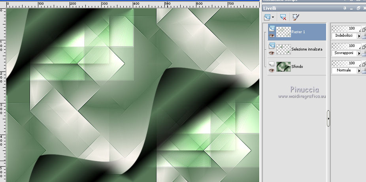Toggle the link icon for Sfondo
366x182 pixels.
click(364, 63)
